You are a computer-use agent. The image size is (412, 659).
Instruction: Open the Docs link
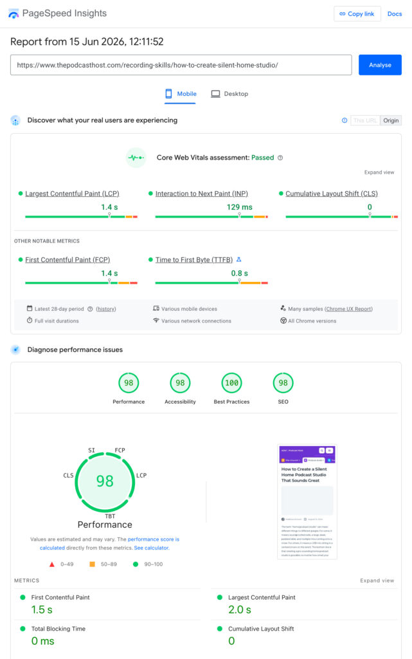click(395, 14)
